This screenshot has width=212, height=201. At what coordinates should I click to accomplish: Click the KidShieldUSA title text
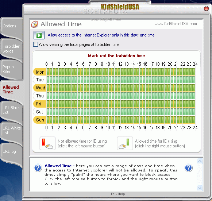pyautogui.click(x=120, y=7)
